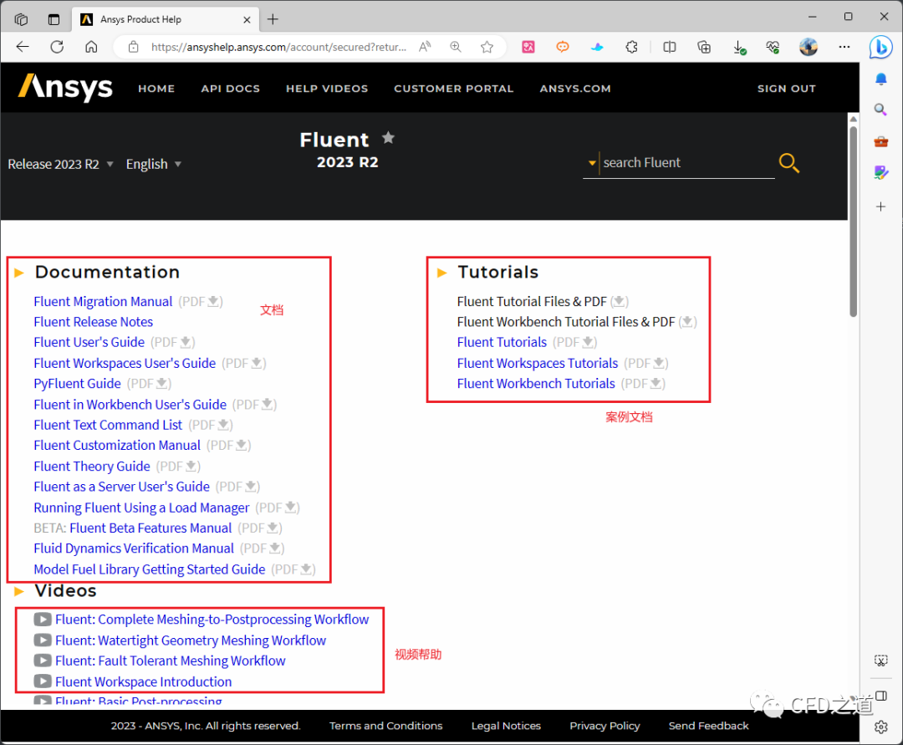This screenshot has height=745, width=903.
Task: Download the Fluent User's Guide PDF
Action: pyautogui.click(x=186, y=342)
